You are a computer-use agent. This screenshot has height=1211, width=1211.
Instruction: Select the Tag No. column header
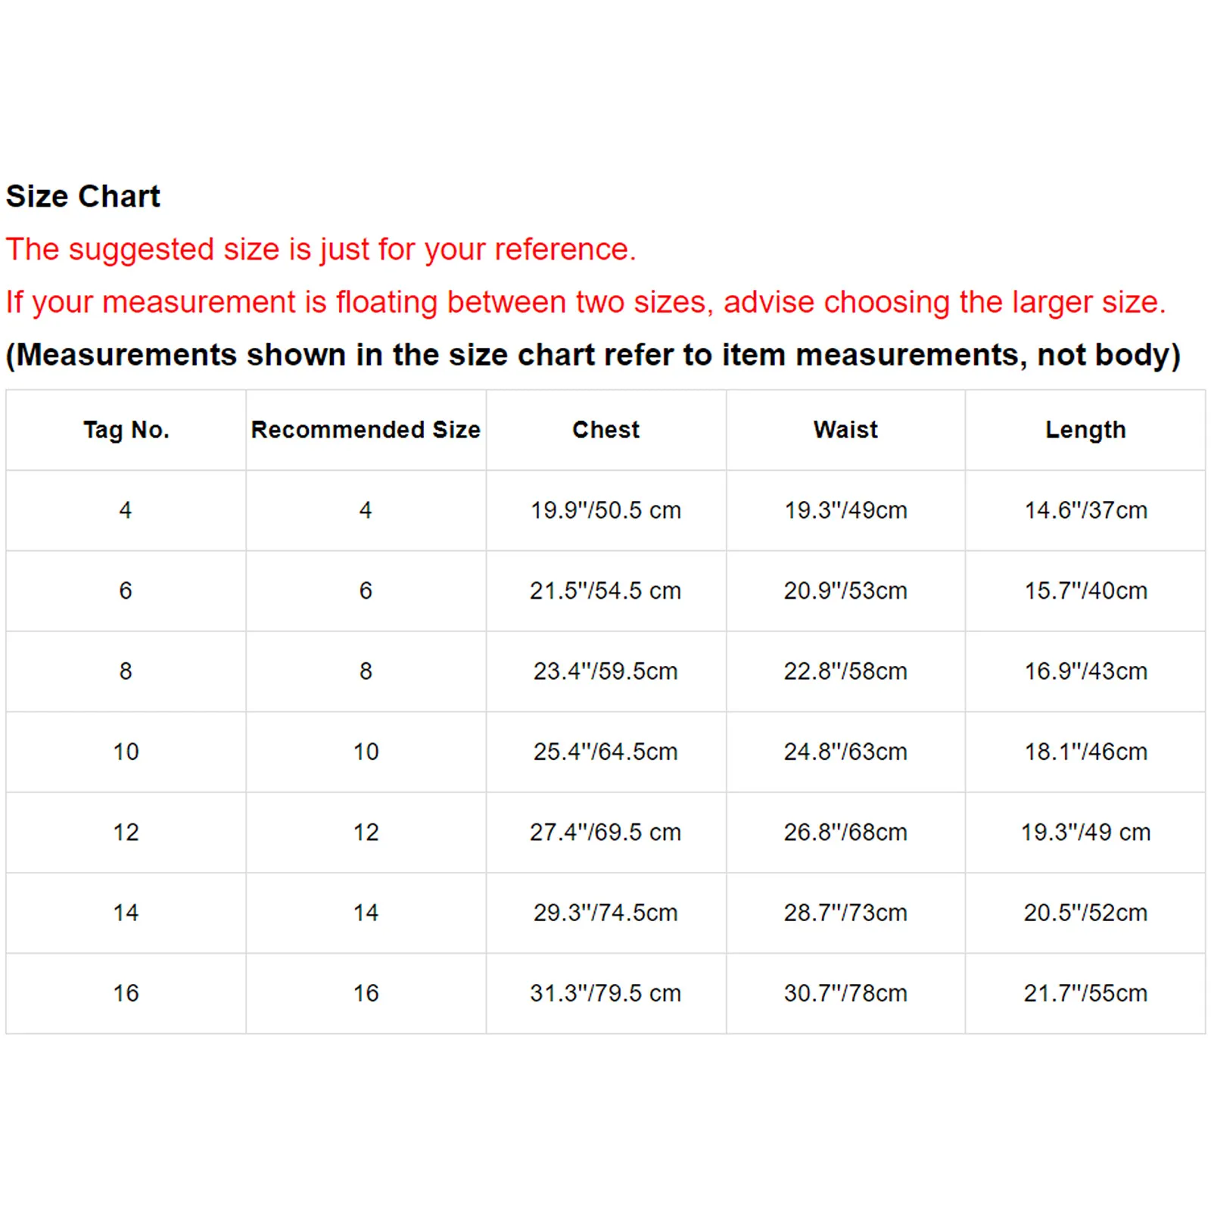(x=126, y=430)
